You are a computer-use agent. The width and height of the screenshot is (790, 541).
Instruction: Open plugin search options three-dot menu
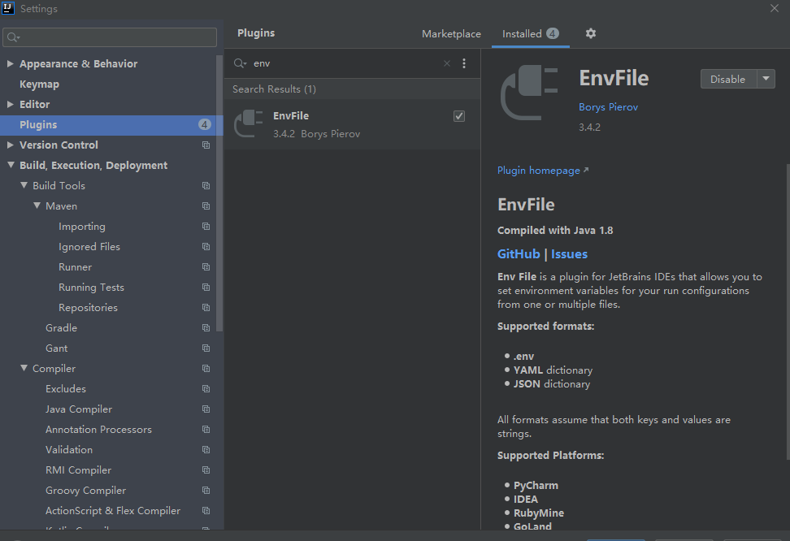(x=464, y=63)
